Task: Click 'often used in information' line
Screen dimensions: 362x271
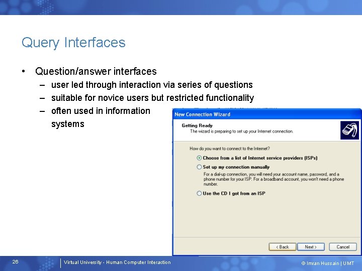Action: pyautogui.click(x=101, y=111)
